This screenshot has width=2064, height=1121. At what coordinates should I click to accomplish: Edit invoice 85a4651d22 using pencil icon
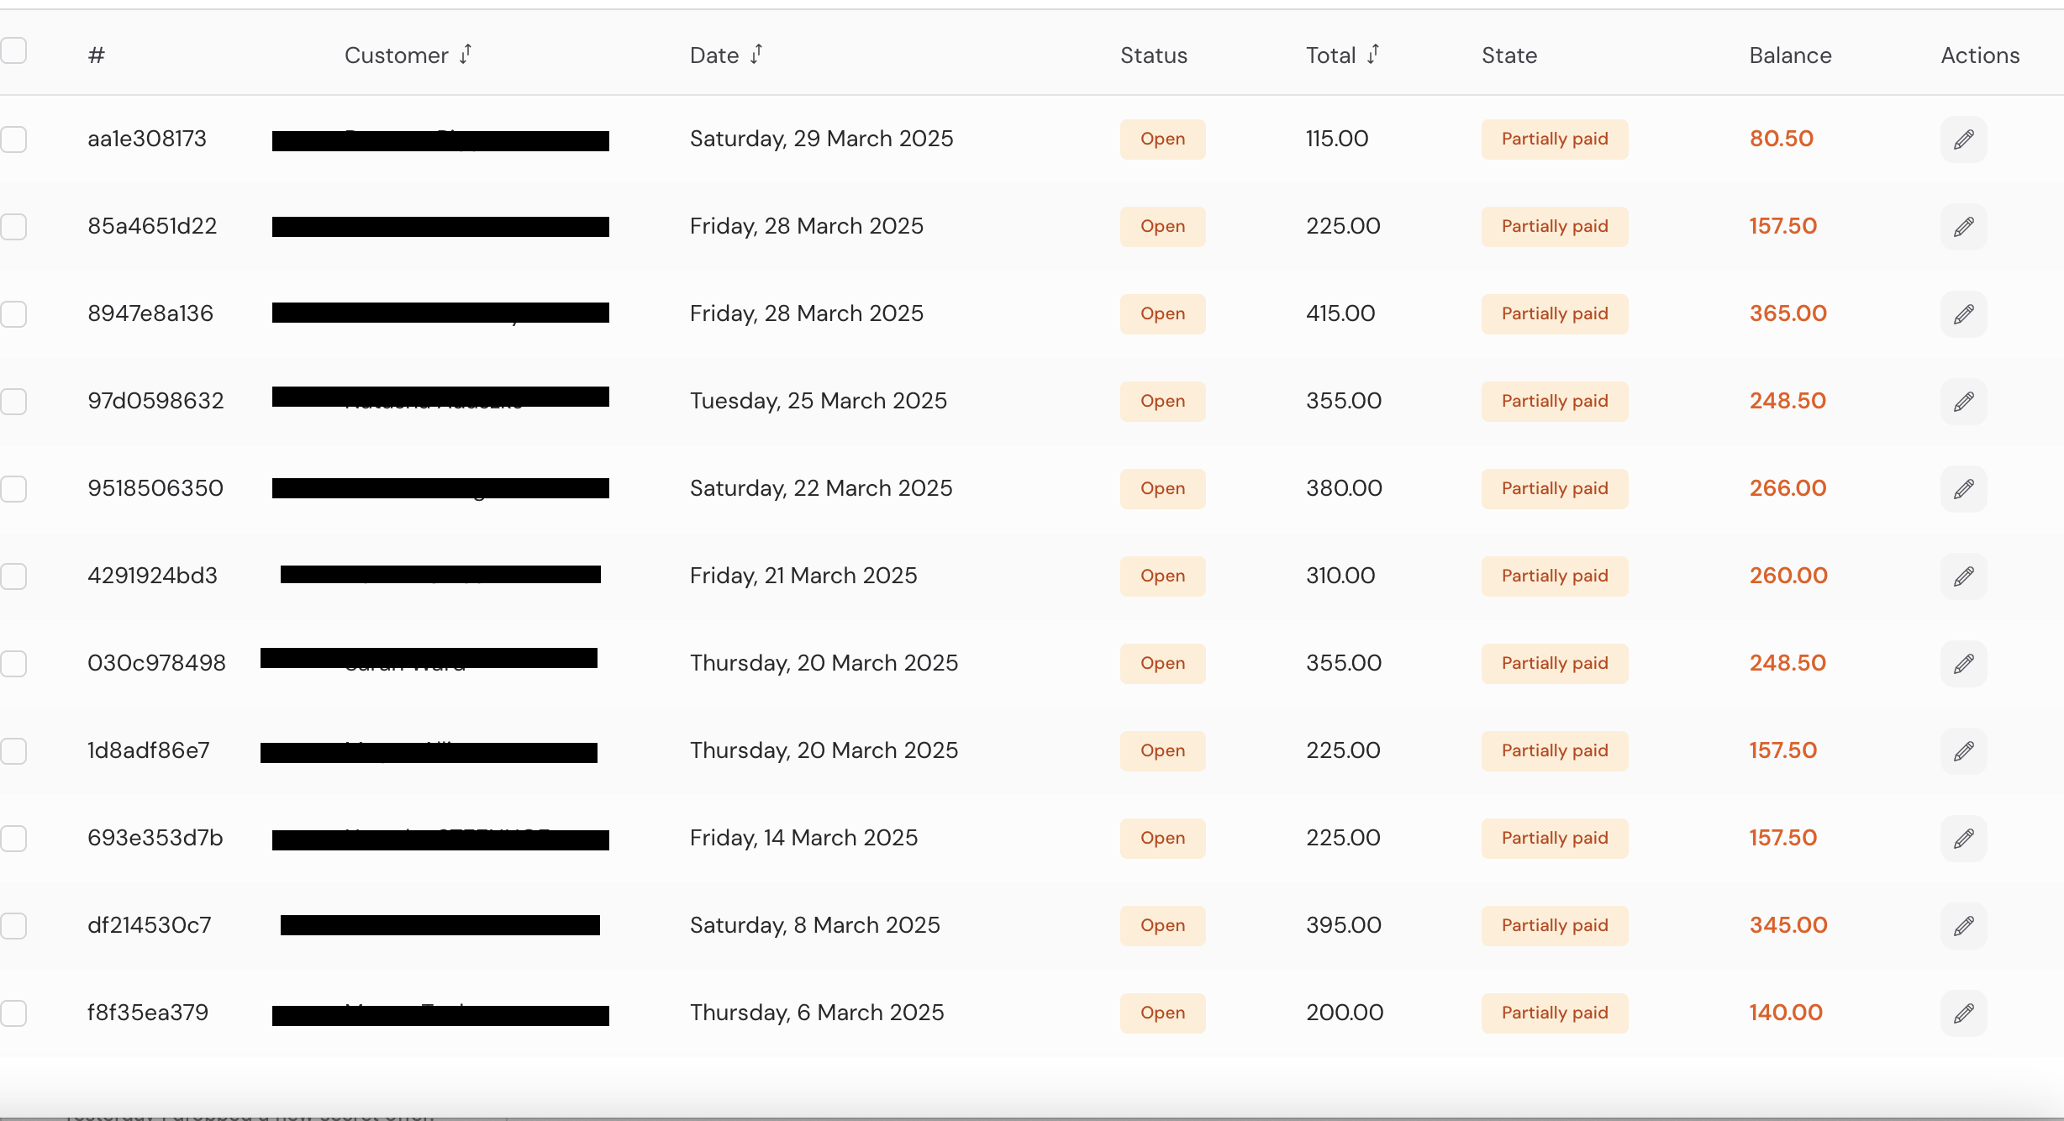point(1963,227)
